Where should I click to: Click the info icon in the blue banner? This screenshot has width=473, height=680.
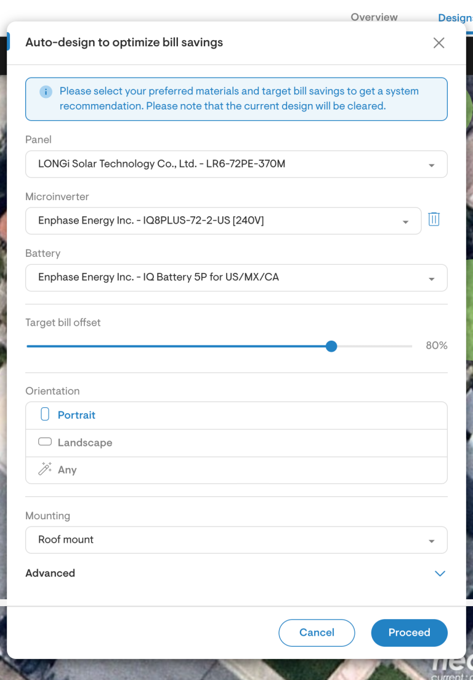[x=46, y=91]
